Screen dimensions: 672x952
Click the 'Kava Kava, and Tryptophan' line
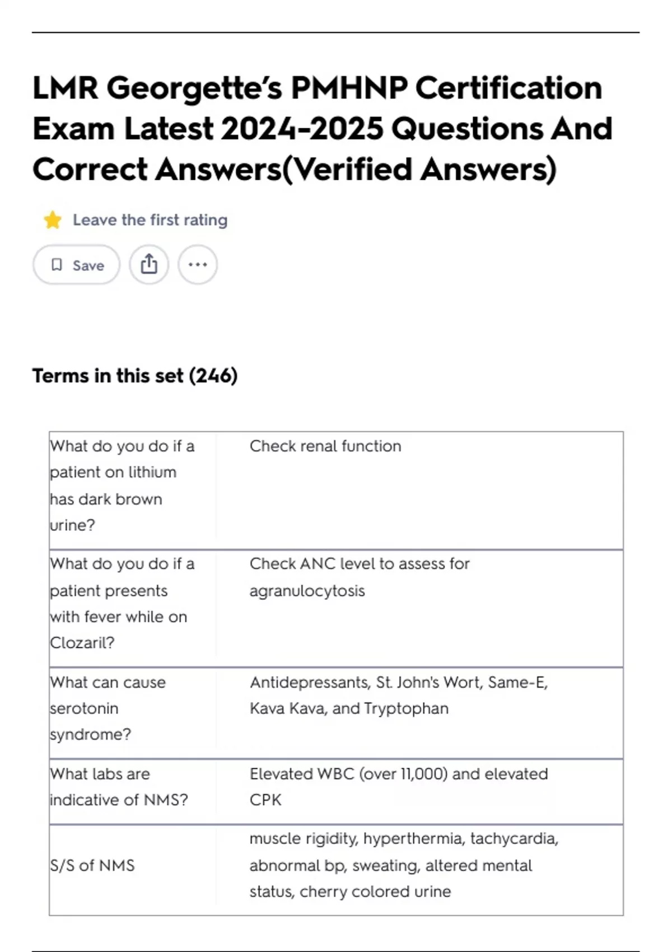(349, 708)
